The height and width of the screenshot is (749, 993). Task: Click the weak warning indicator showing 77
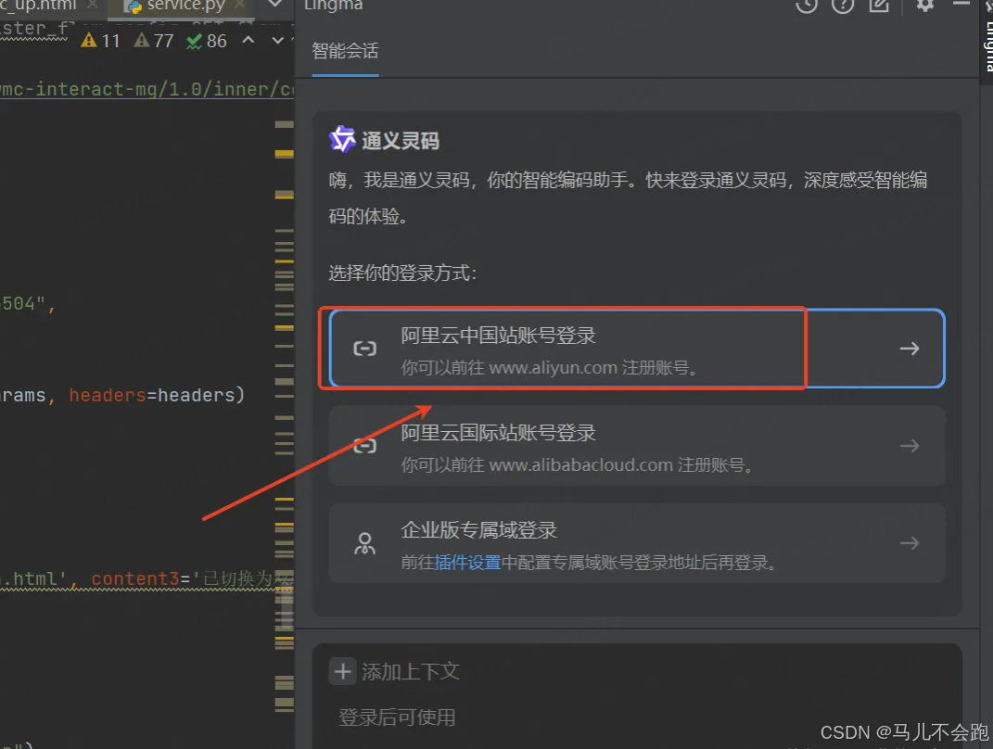(154, 41)
